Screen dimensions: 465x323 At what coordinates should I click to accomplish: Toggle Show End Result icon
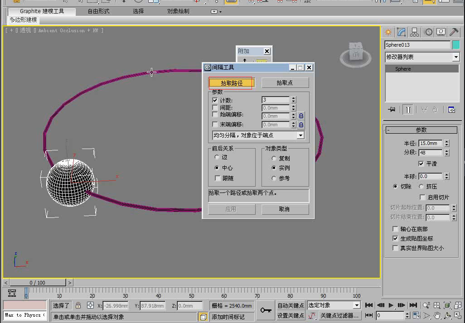[408, 110]
